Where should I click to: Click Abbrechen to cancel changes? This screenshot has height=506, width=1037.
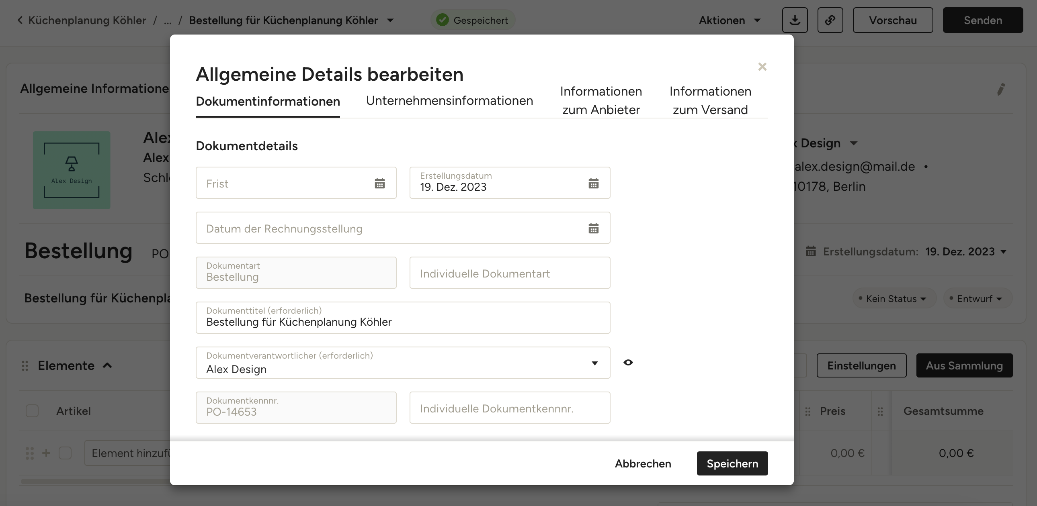[642, 463]
